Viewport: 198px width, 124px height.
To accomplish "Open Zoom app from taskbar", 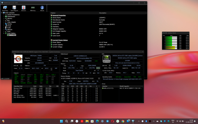I will (x=77, y=121).
